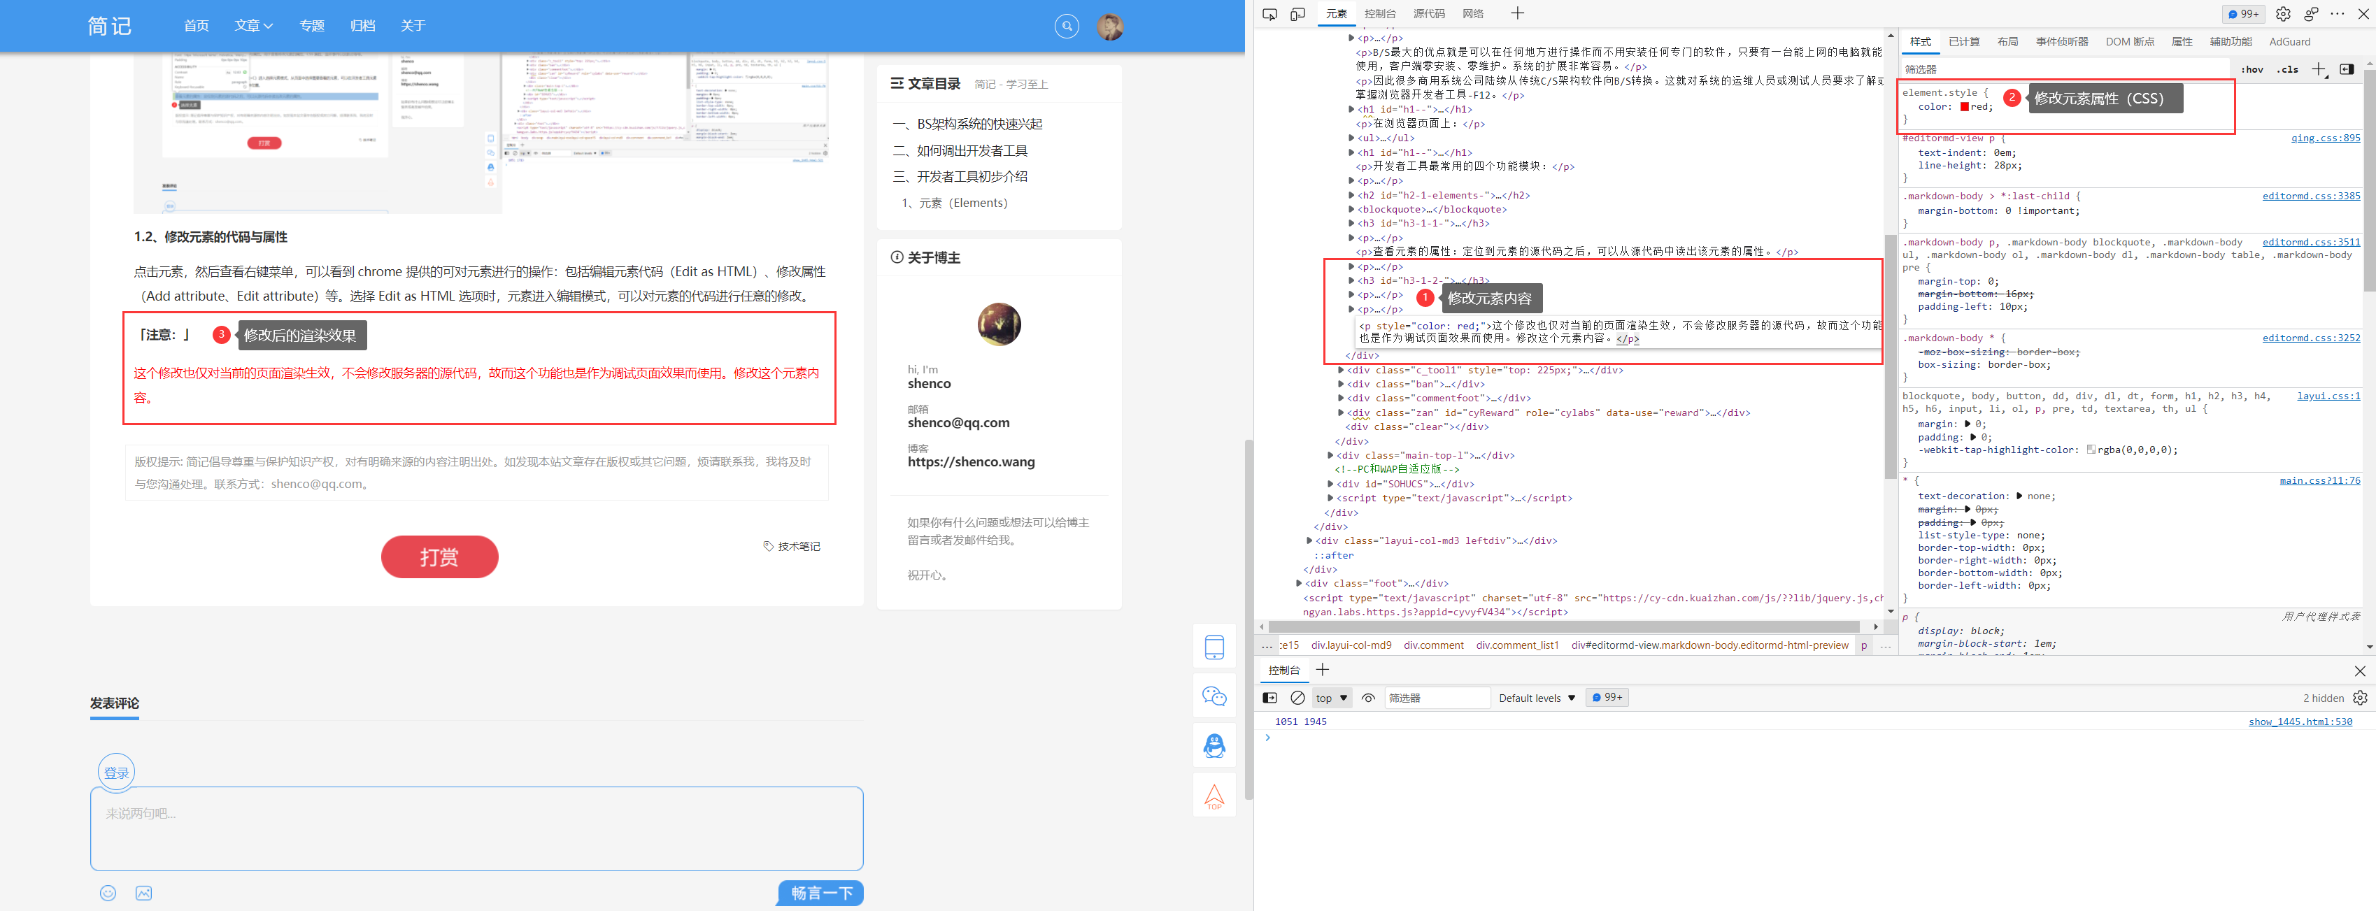Viewport: 2376px width, 911px height.
Task: Expand the div class="main-top-1" node
Action: pos(1330,456)
